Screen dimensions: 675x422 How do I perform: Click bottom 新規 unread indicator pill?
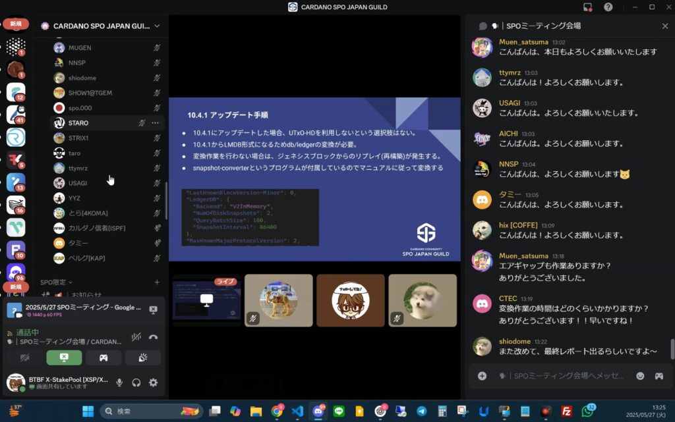point(16,287)
